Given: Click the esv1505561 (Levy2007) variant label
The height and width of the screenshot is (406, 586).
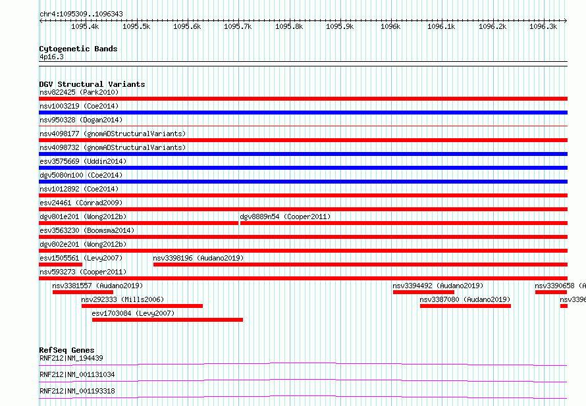Looking at the screenshot, I should click(81, 258).
